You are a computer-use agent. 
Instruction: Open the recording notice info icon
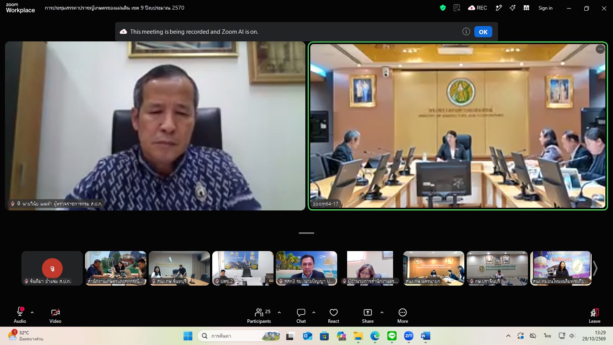466,31
